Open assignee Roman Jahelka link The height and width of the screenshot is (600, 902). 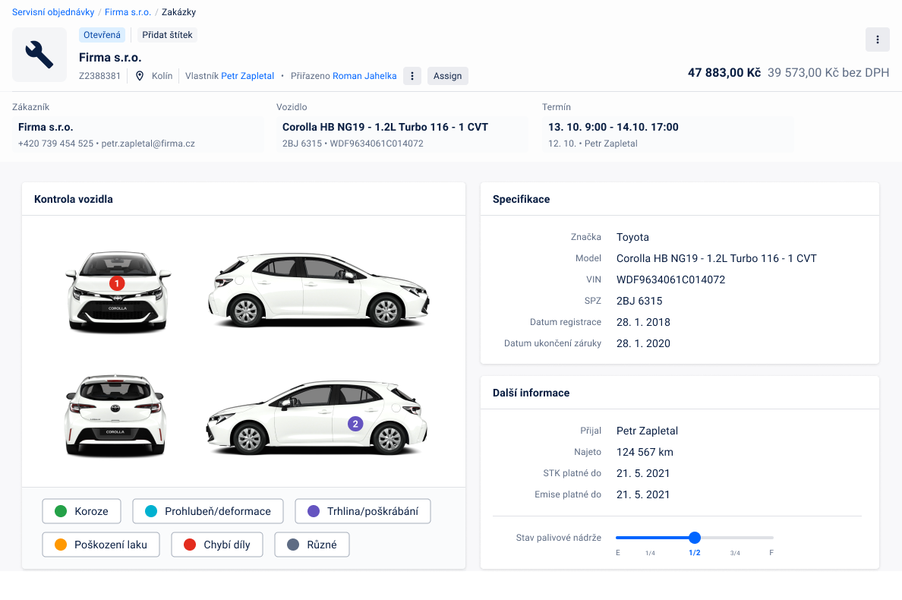click(x=364, y=76)
